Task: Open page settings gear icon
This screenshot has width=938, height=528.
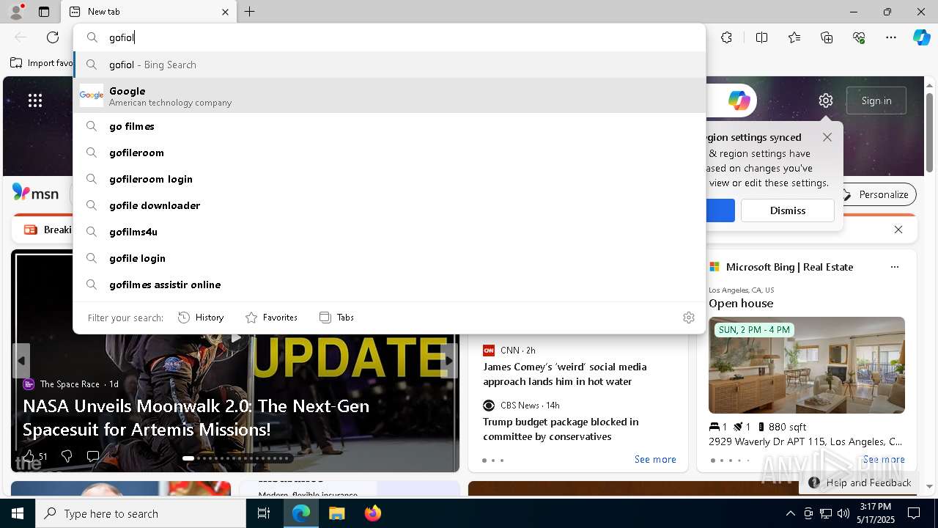Action: point(826,100)
